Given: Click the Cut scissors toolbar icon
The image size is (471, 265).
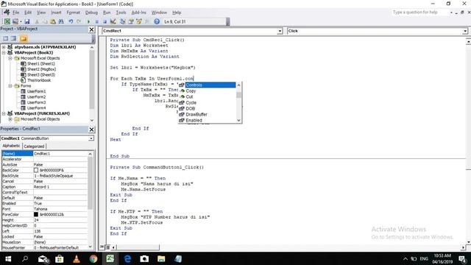Looking at the screenshot, I should (x=37, y=21).
